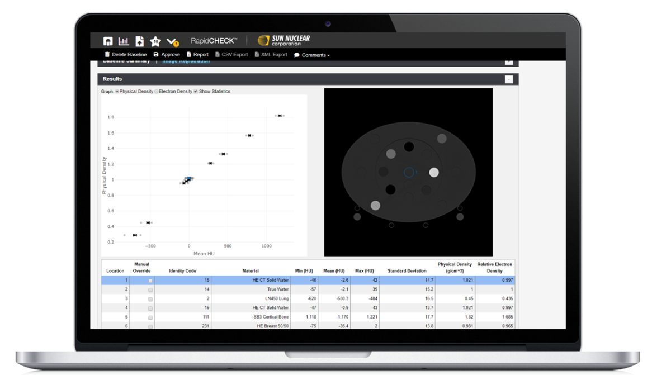Viewport: 671px width, 375px height.
Task: Open the checkmark notifications icon
Action: (173, 42)
